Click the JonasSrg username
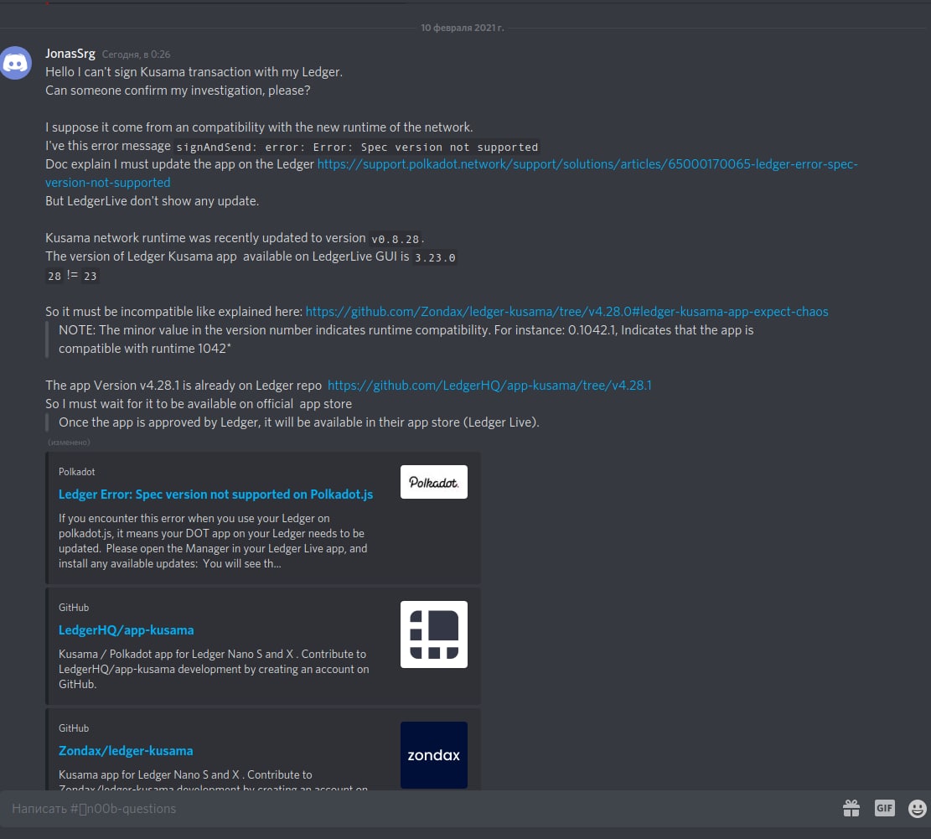The image size is (931, 839). [x=70, y=54]
